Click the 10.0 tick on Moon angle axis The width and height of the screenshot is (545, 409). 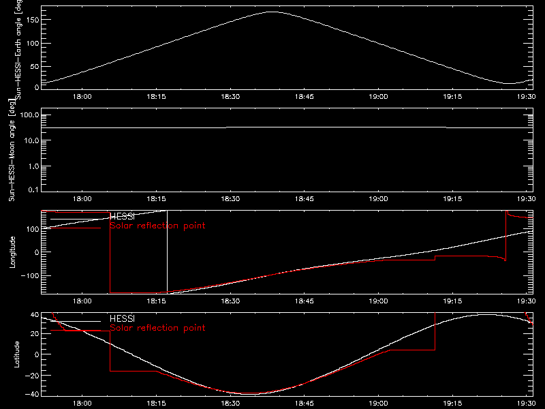(31, 140)
